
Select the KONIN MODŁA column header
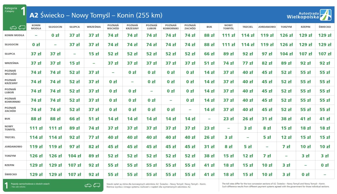[x=36, y=27]
